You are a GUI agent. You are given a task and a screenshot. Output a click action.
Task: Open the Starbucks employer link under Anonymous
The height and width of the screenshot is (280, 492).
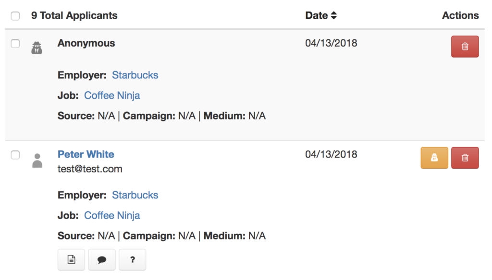(135, 75)
